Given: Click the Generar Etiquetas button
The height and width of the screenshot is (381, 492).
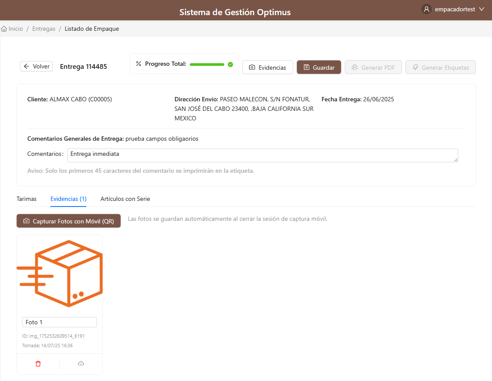Looking at the screenshot, I should tap(440, 67).
